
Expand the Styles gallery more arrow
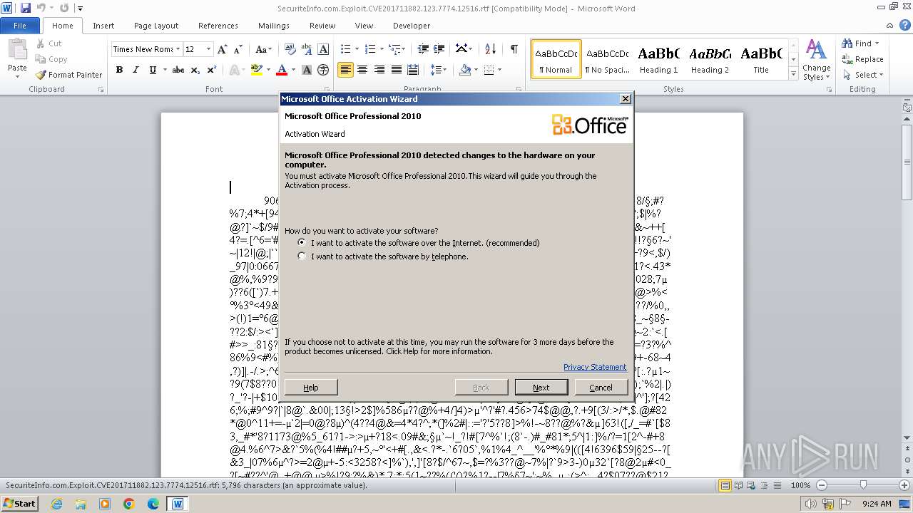pyautogui.click(x=793, y=74)
